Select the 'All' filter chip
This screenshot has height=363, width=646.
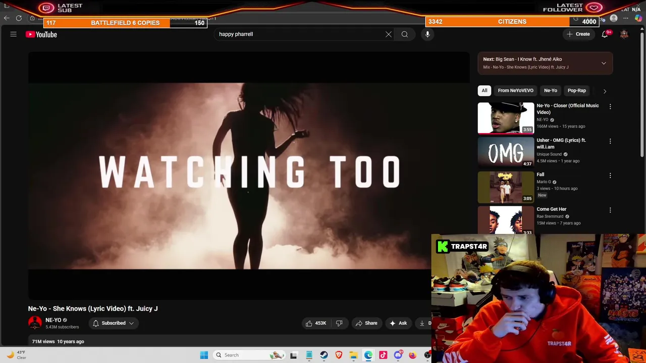tap(484, 91)
